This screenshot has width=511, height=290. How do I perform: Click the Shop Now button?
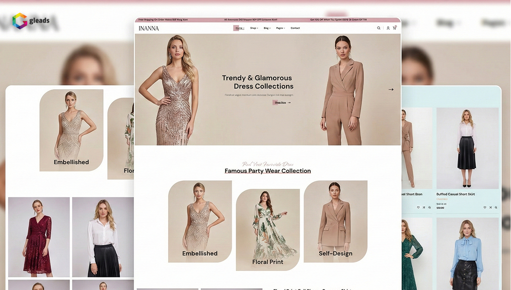(x=281, y=103)
